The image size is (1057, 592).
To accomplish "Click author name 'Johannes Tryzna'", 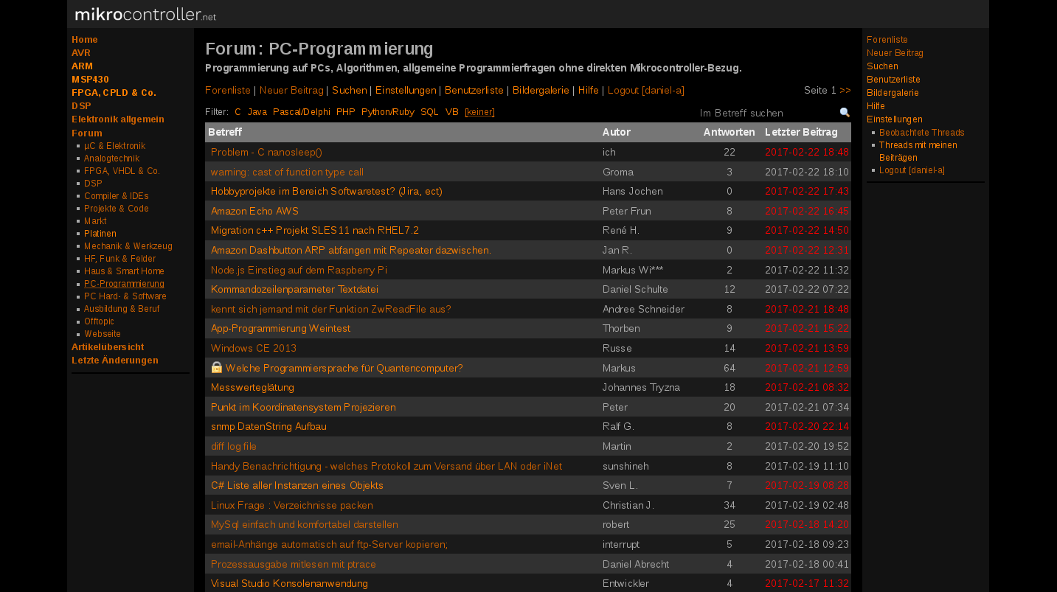I will (x=641, y=387).
